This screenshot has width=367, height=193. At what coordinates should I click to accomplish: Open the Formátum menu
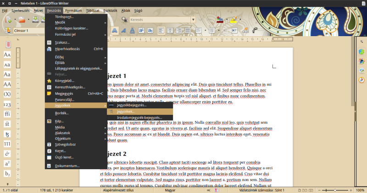73,11
